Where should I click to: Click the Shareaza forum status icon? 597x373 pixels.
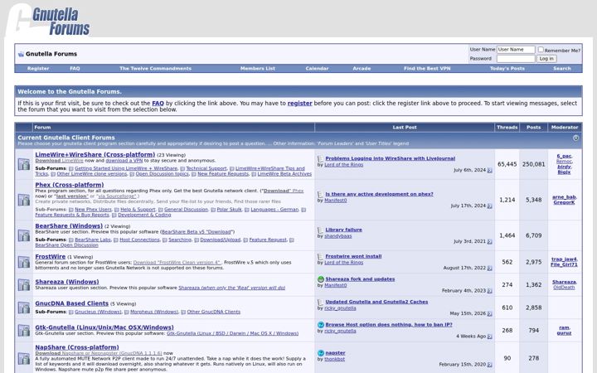click(23, 284)
